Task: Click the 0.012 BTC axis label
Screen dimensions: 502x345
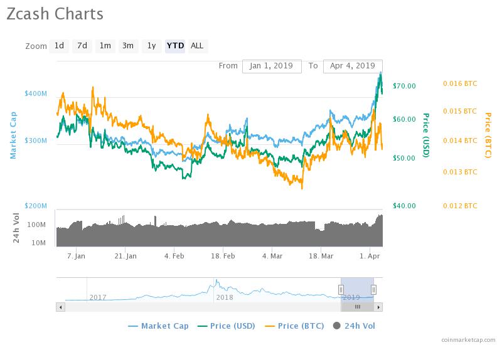Action: [x=460, y=206]
